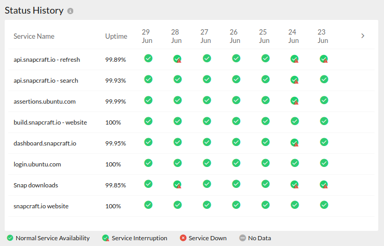Open build.snapcraft.io - website status icon for 28 Jun
Screen dimensions: 384x246
click(177, 121)
